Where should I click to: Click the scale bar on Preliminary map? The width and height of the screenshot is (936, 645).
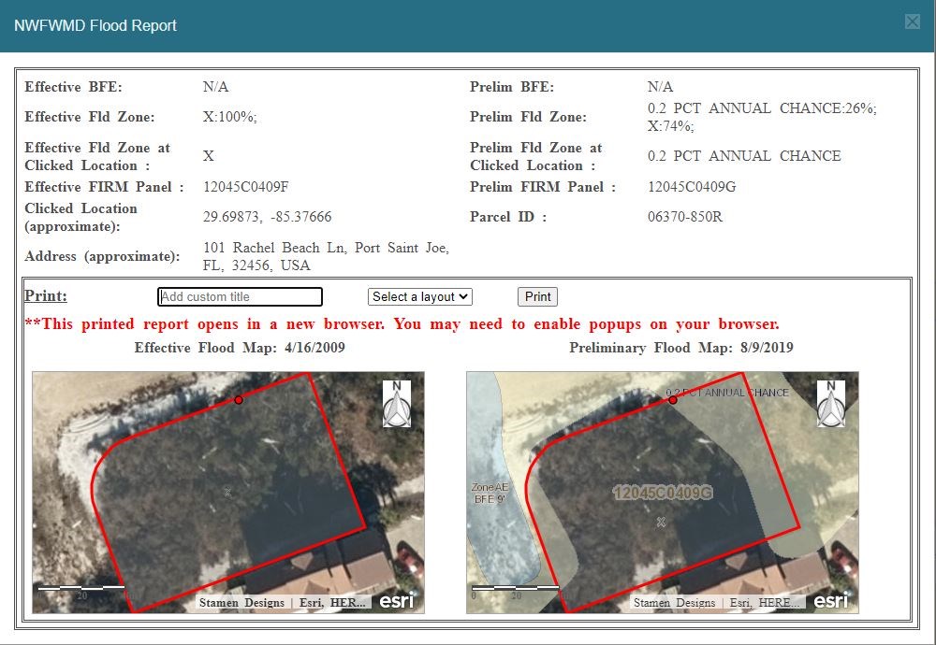[516, 589]
